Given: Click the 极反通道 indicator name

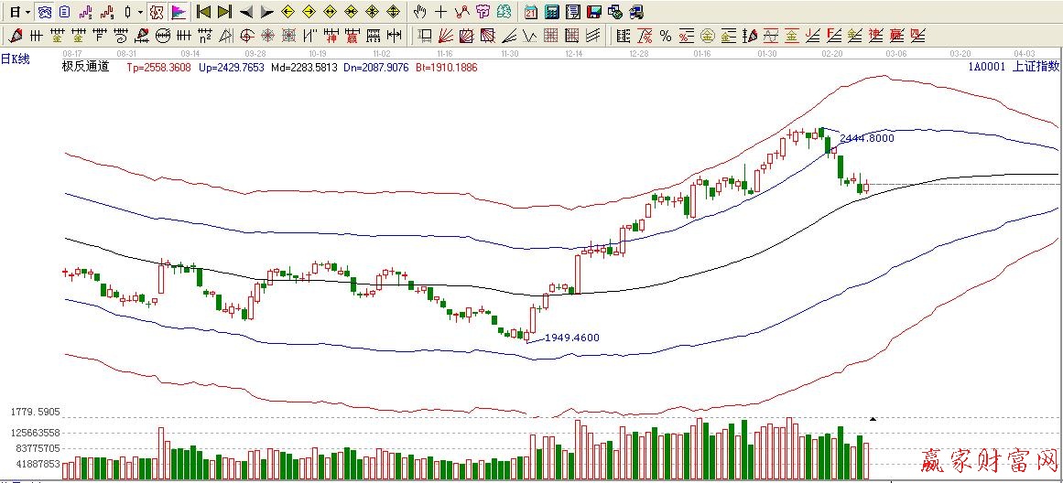Looking at the screenshot, I should pos(85,66).
